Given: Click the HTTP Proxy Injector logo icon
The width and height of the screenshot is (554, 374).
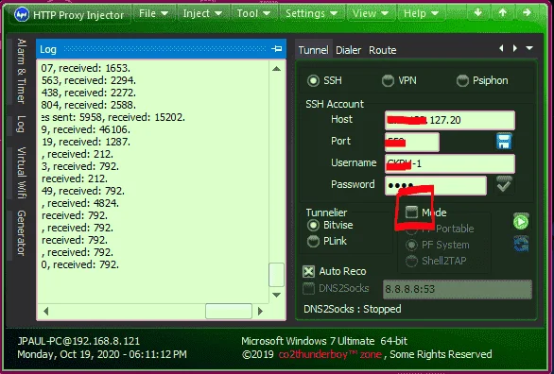Looking at the screenshot, I should tap(22, 15).
